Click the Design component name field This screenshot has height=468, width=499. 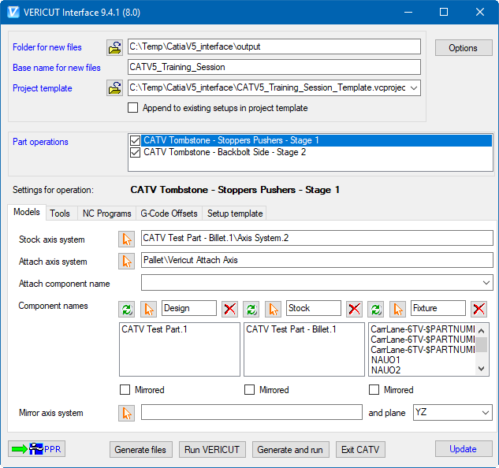[x=189, y=308]
